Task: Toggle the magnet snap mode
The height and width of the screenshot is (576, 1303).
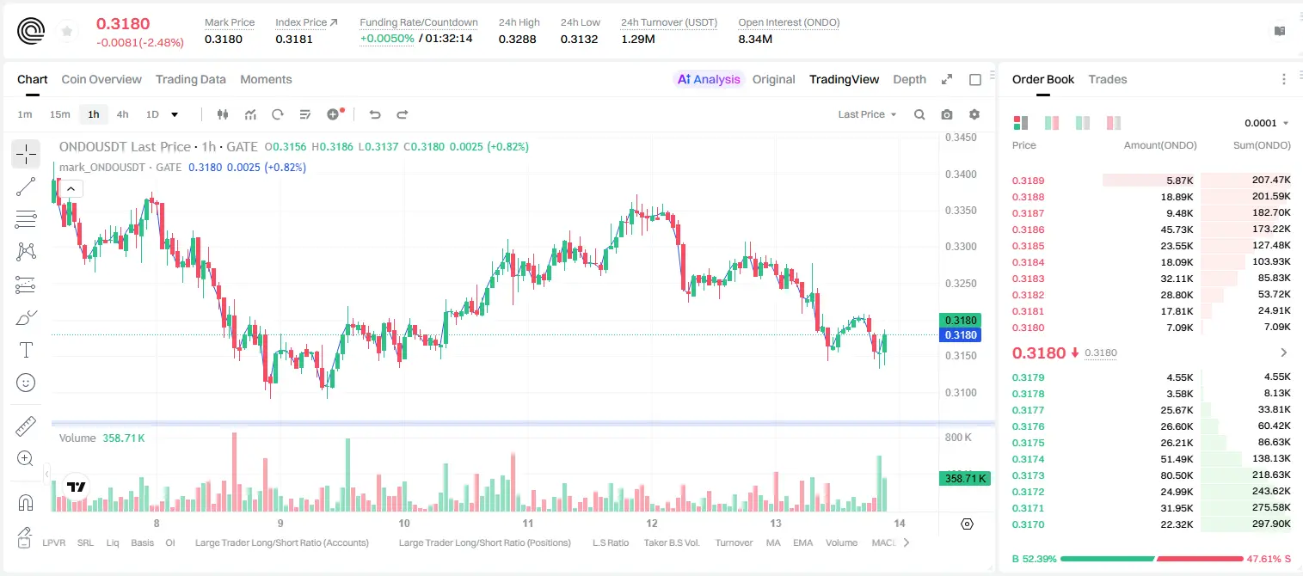Action: (26, 503)
